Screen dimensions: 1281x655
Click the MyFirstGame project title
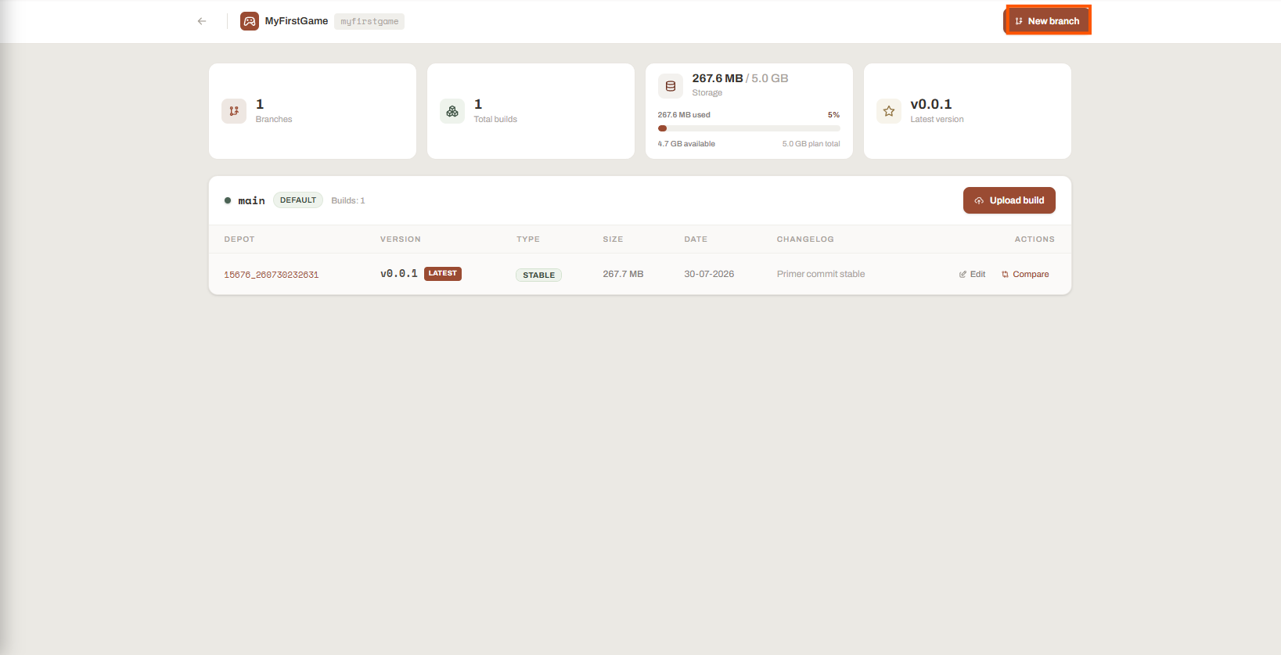tap(297, 21)
